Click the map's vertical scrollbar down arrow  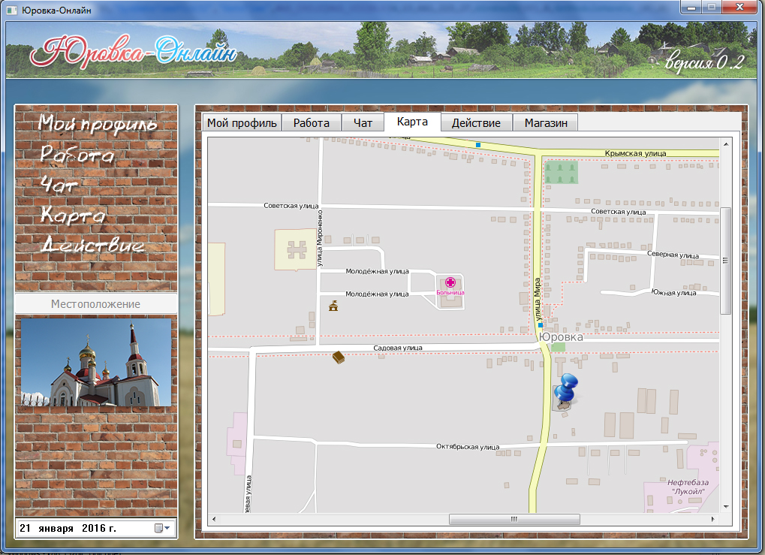pyautogui.click(x=725, y=507)
